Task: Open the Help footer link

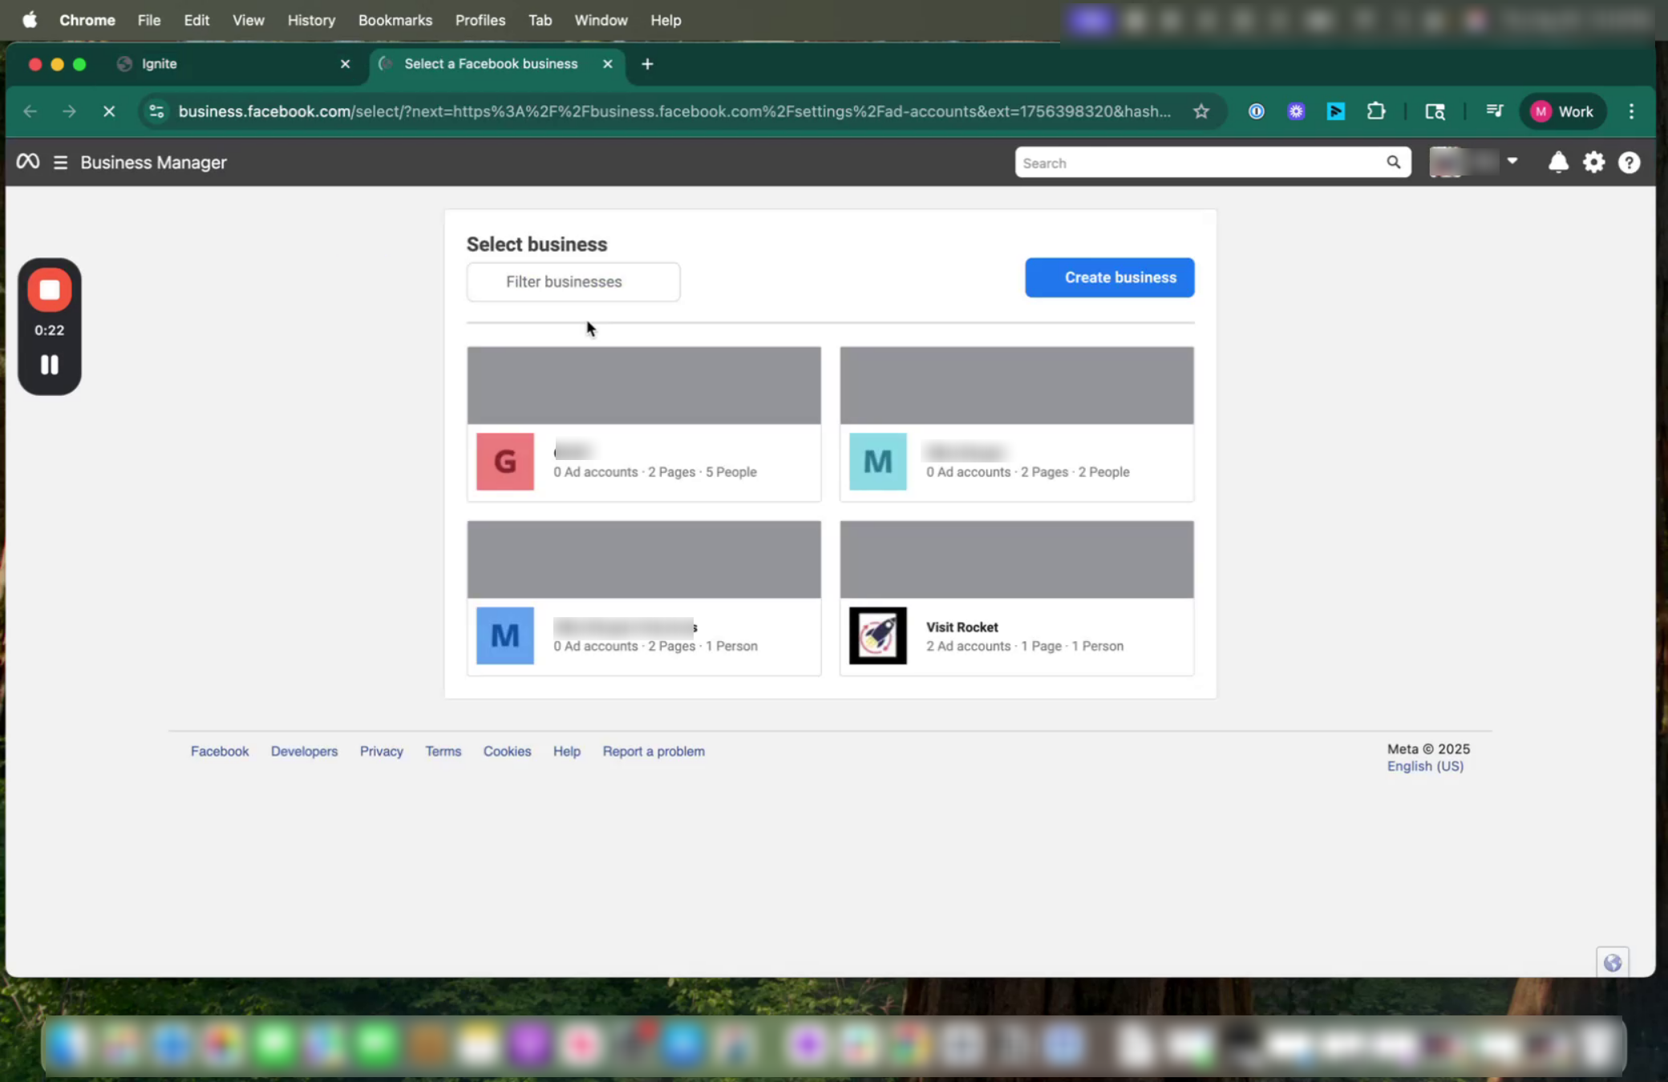Action: click(x=567, y=751)
